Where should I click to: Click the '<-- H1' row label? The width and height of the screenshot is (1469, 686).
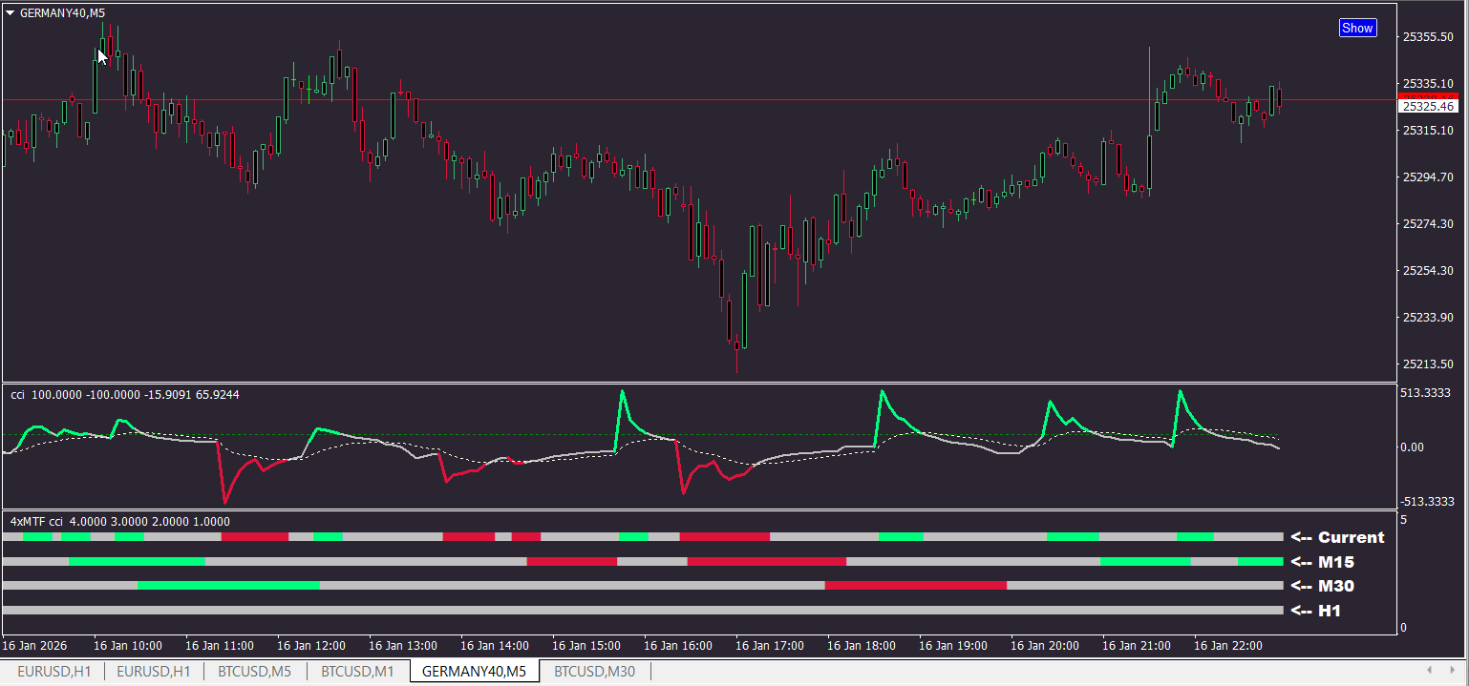point(1315,611)
